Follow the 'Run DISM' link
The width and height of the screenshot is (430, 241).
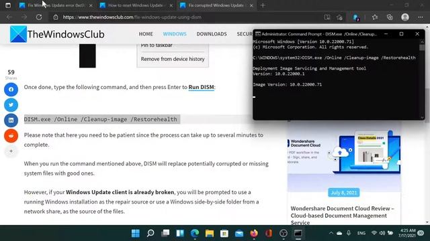tap(201, 87)
